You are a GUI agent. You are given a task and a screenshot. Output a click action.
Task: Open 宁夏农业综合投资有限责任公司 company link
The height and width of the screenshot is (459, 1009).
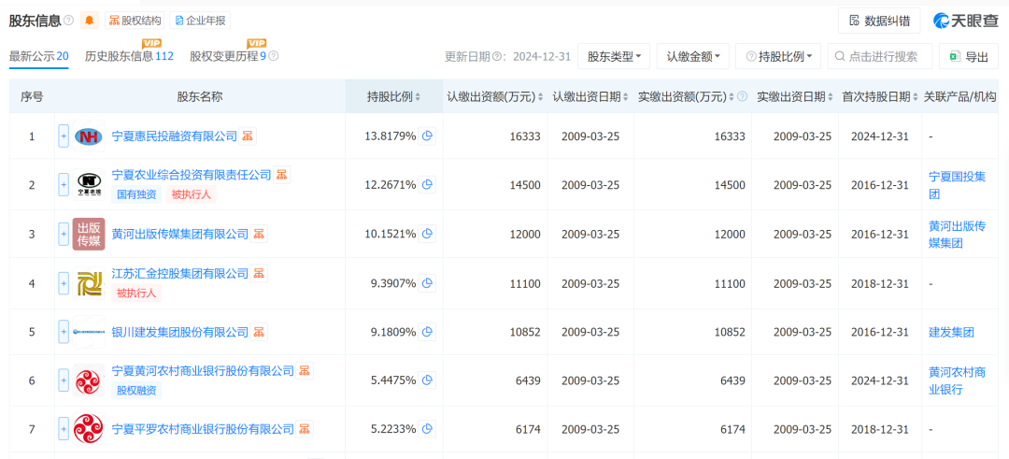192,175
